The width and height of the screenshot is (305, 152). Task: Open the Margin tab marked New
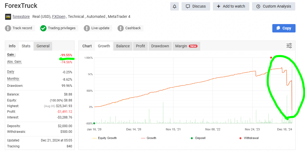[x=186, y=46]
